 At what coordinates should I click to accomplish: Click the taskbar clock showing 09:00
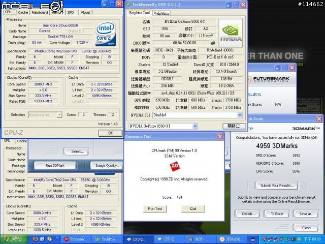312,239
